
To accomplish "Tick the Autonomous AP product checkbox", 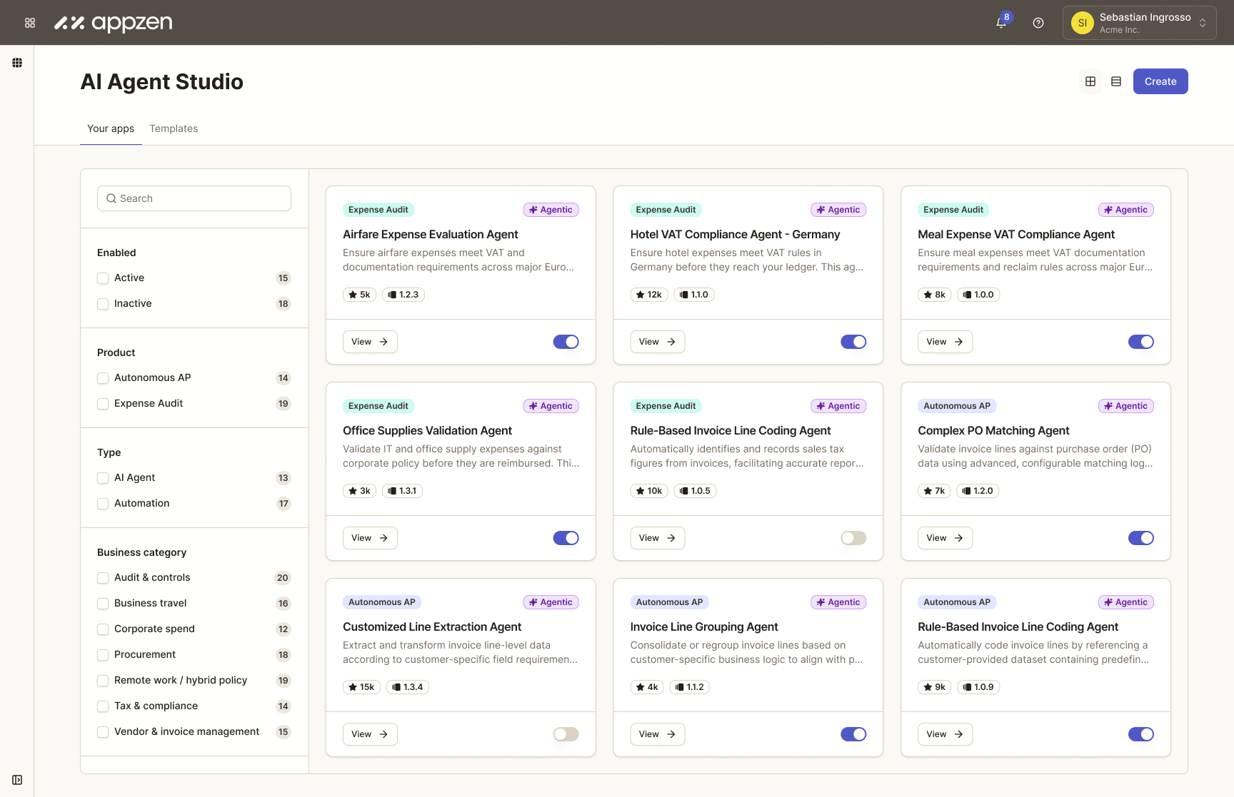I will click(x=103, y=378).
